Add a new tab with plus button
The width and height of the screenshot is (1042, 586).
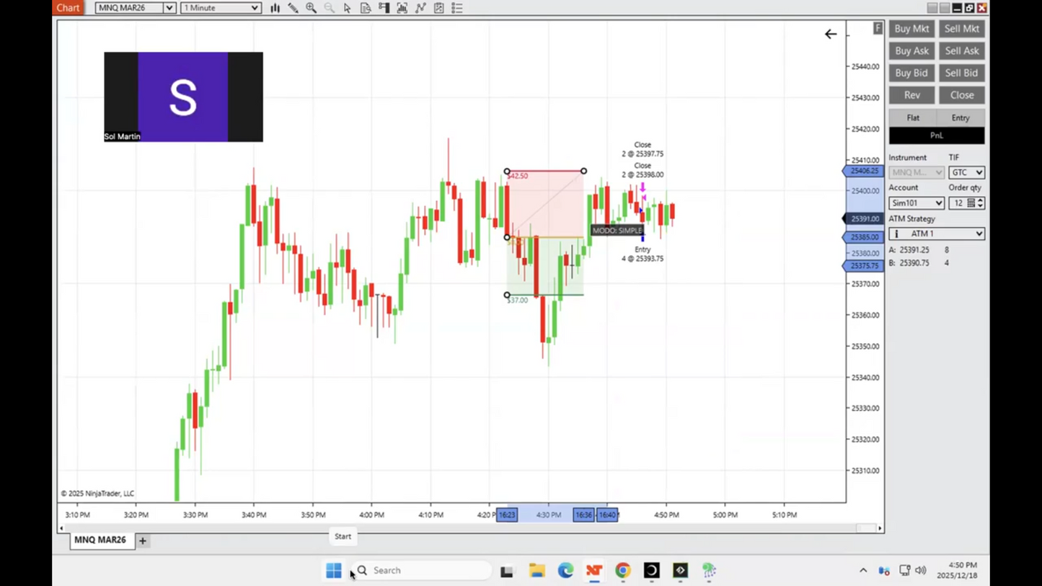click(143, 541)
